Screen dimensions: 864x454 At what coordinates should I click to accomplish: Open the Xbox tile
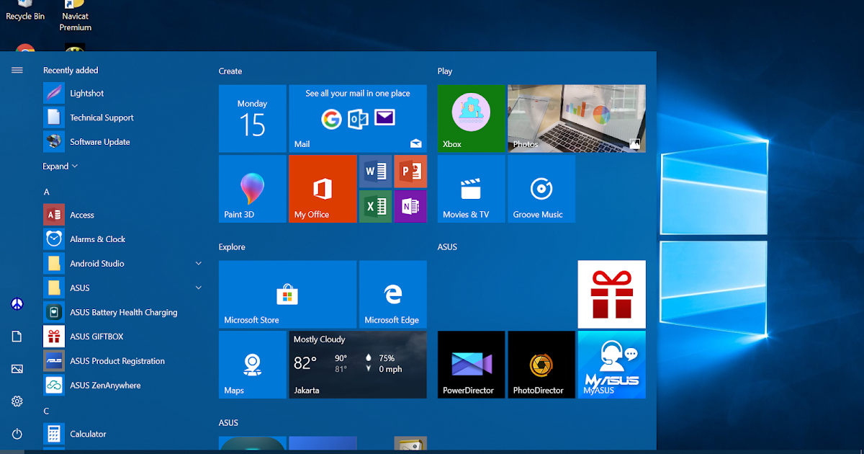471,119
